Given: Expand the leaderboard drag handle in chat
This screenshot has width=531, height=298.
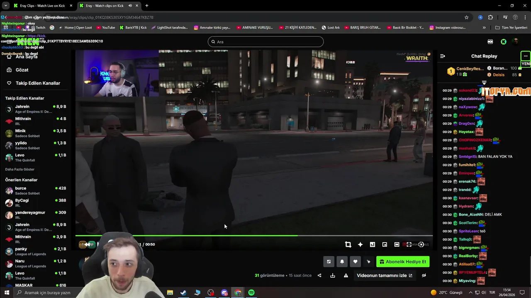Looking at the screenshot, I should 484,83.
